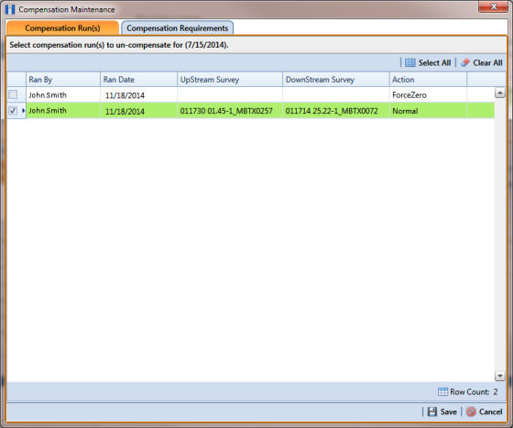
Task: Click the Compensation Maintenance app icon
Action: [10, 9]
